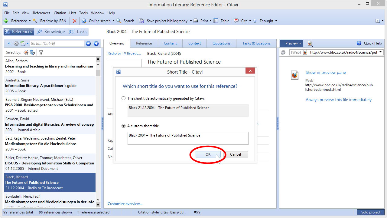Click the gear icon beside the URL box
Screen dimensions: 387x218
tap(283, 52)
